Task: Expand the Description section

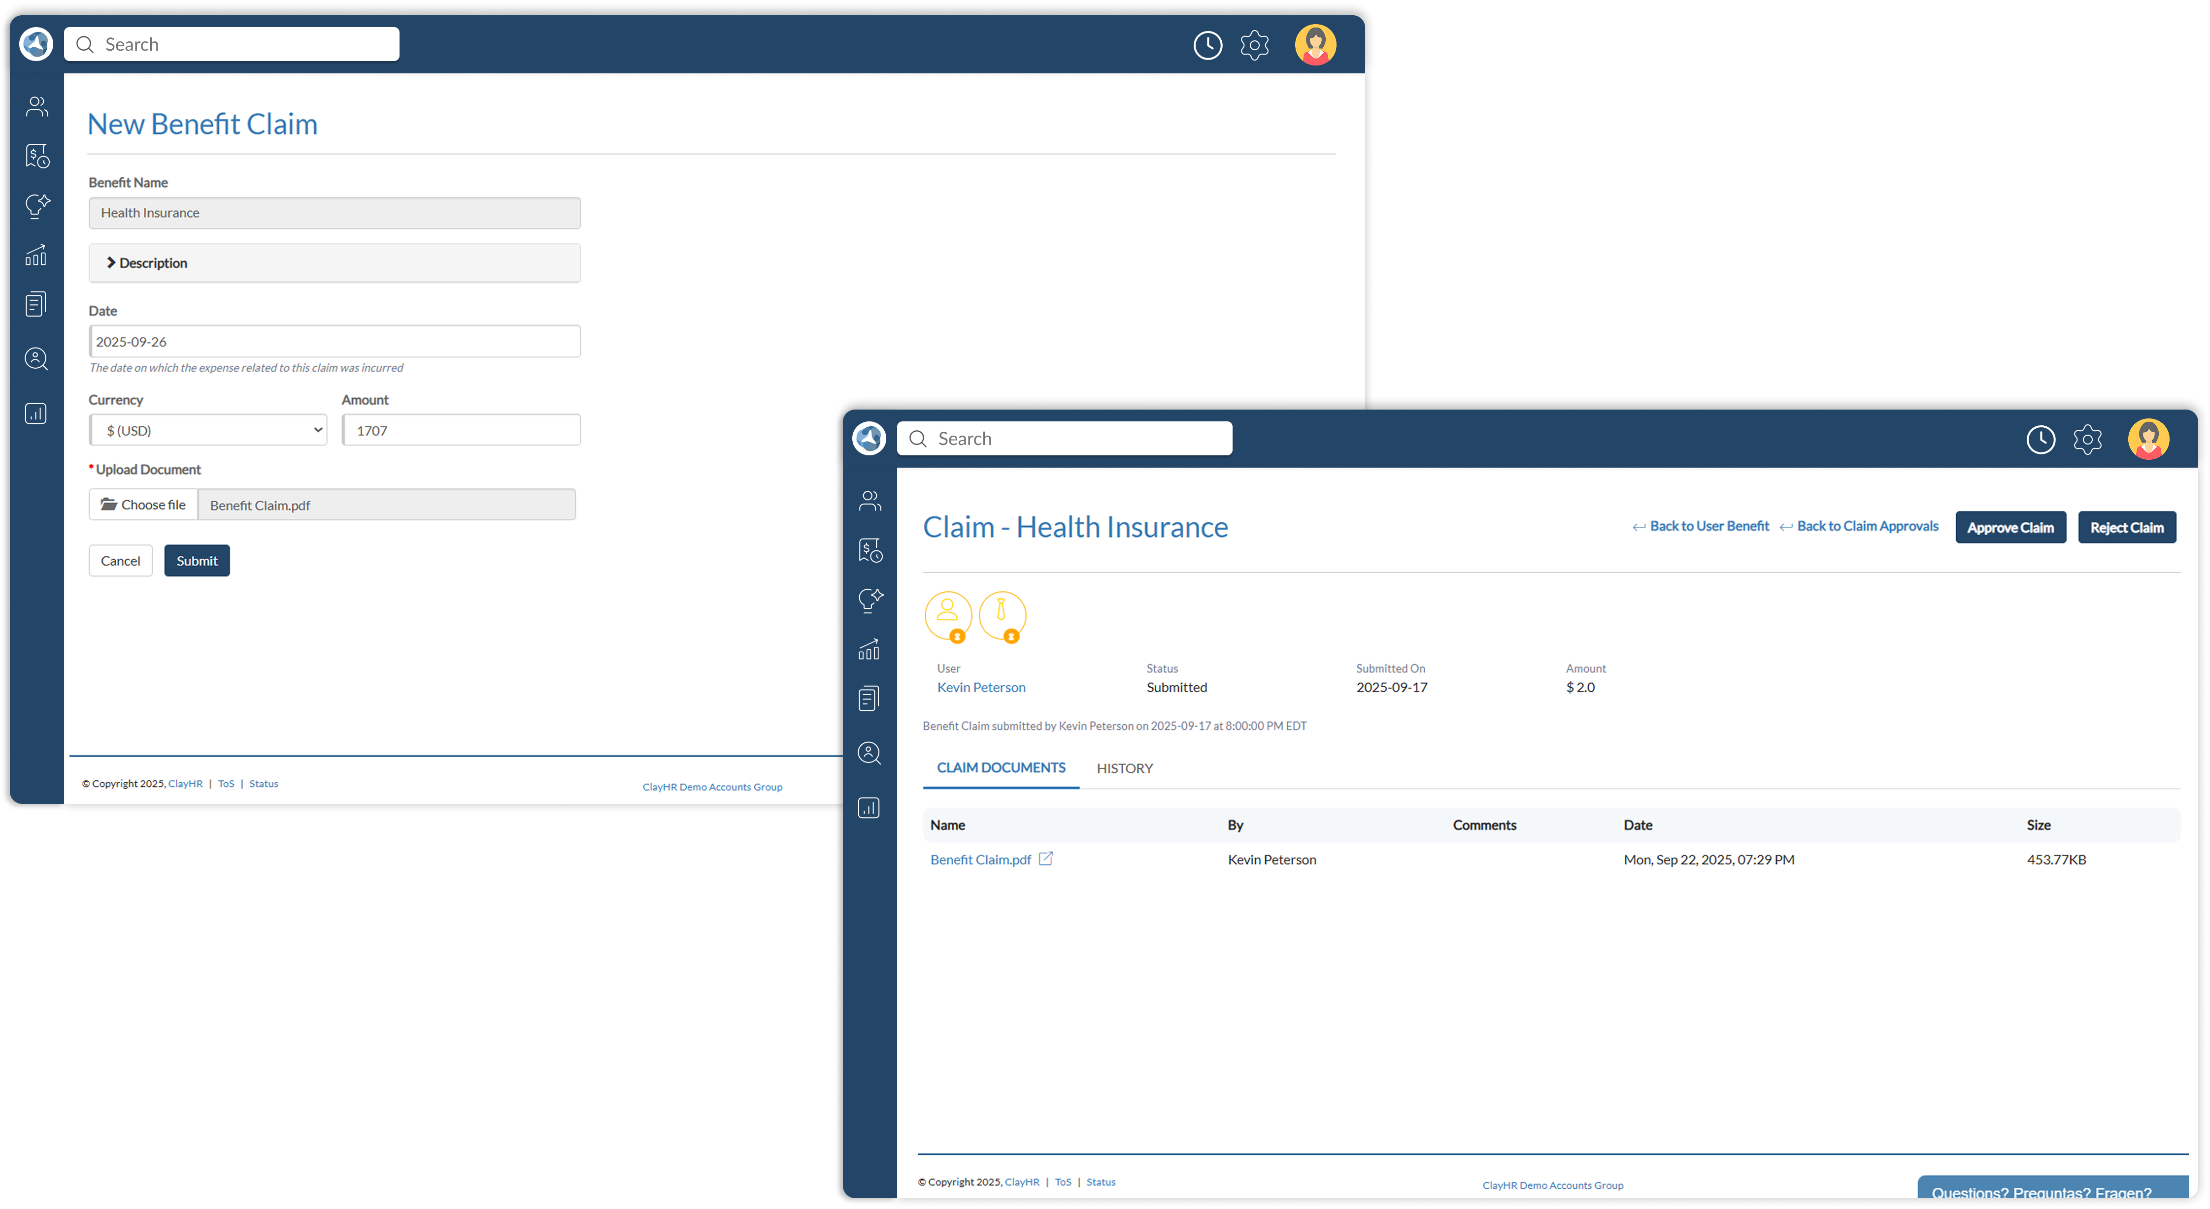Action: click(335, 262)
